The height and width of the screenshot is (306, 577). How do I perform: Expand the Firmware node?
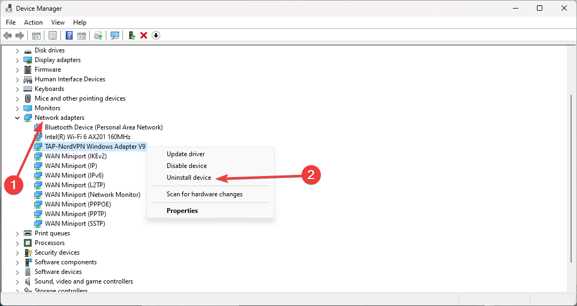point(17,70)
